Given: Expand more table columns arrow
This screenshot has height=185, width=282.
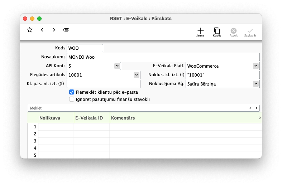Looking at the screenshot, I should (260, 118).
